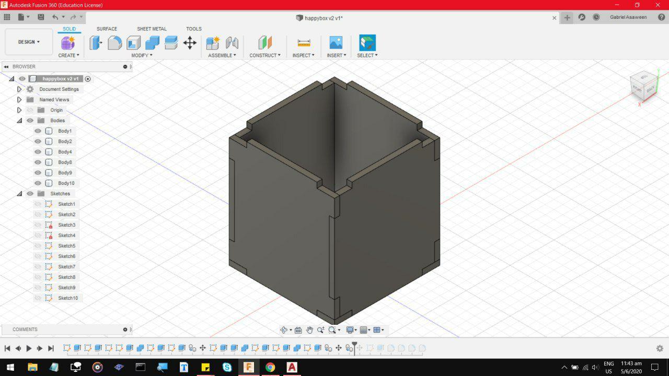Image resolution: width=669 pixels, height=376 pixels.
Task: Open the DESIGN workspace dropdown
Action: pyautogui.click(x=29, y=42)
